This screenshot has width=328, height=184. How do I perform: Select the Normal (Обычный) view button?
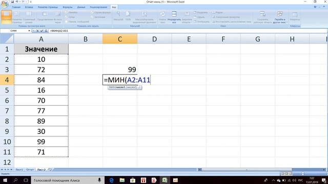(6, 17)
